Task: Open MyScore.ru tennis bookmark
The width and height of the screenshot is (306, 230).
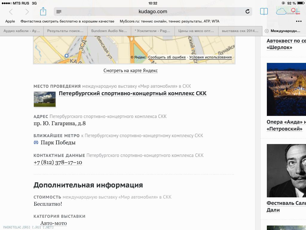Action: click(x=169, y=21)
